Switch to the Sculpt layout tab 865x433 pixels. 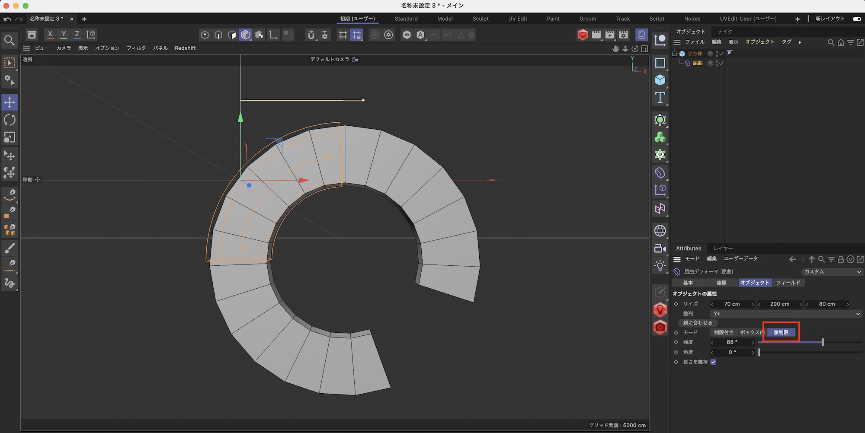480,19
